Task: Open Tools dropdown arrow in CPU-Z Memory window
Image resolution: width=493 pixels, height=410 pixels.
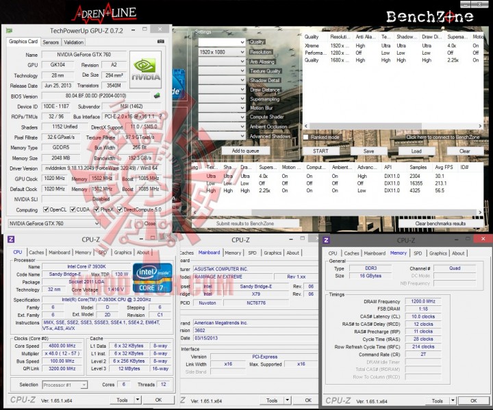Action: coord(453,400)
